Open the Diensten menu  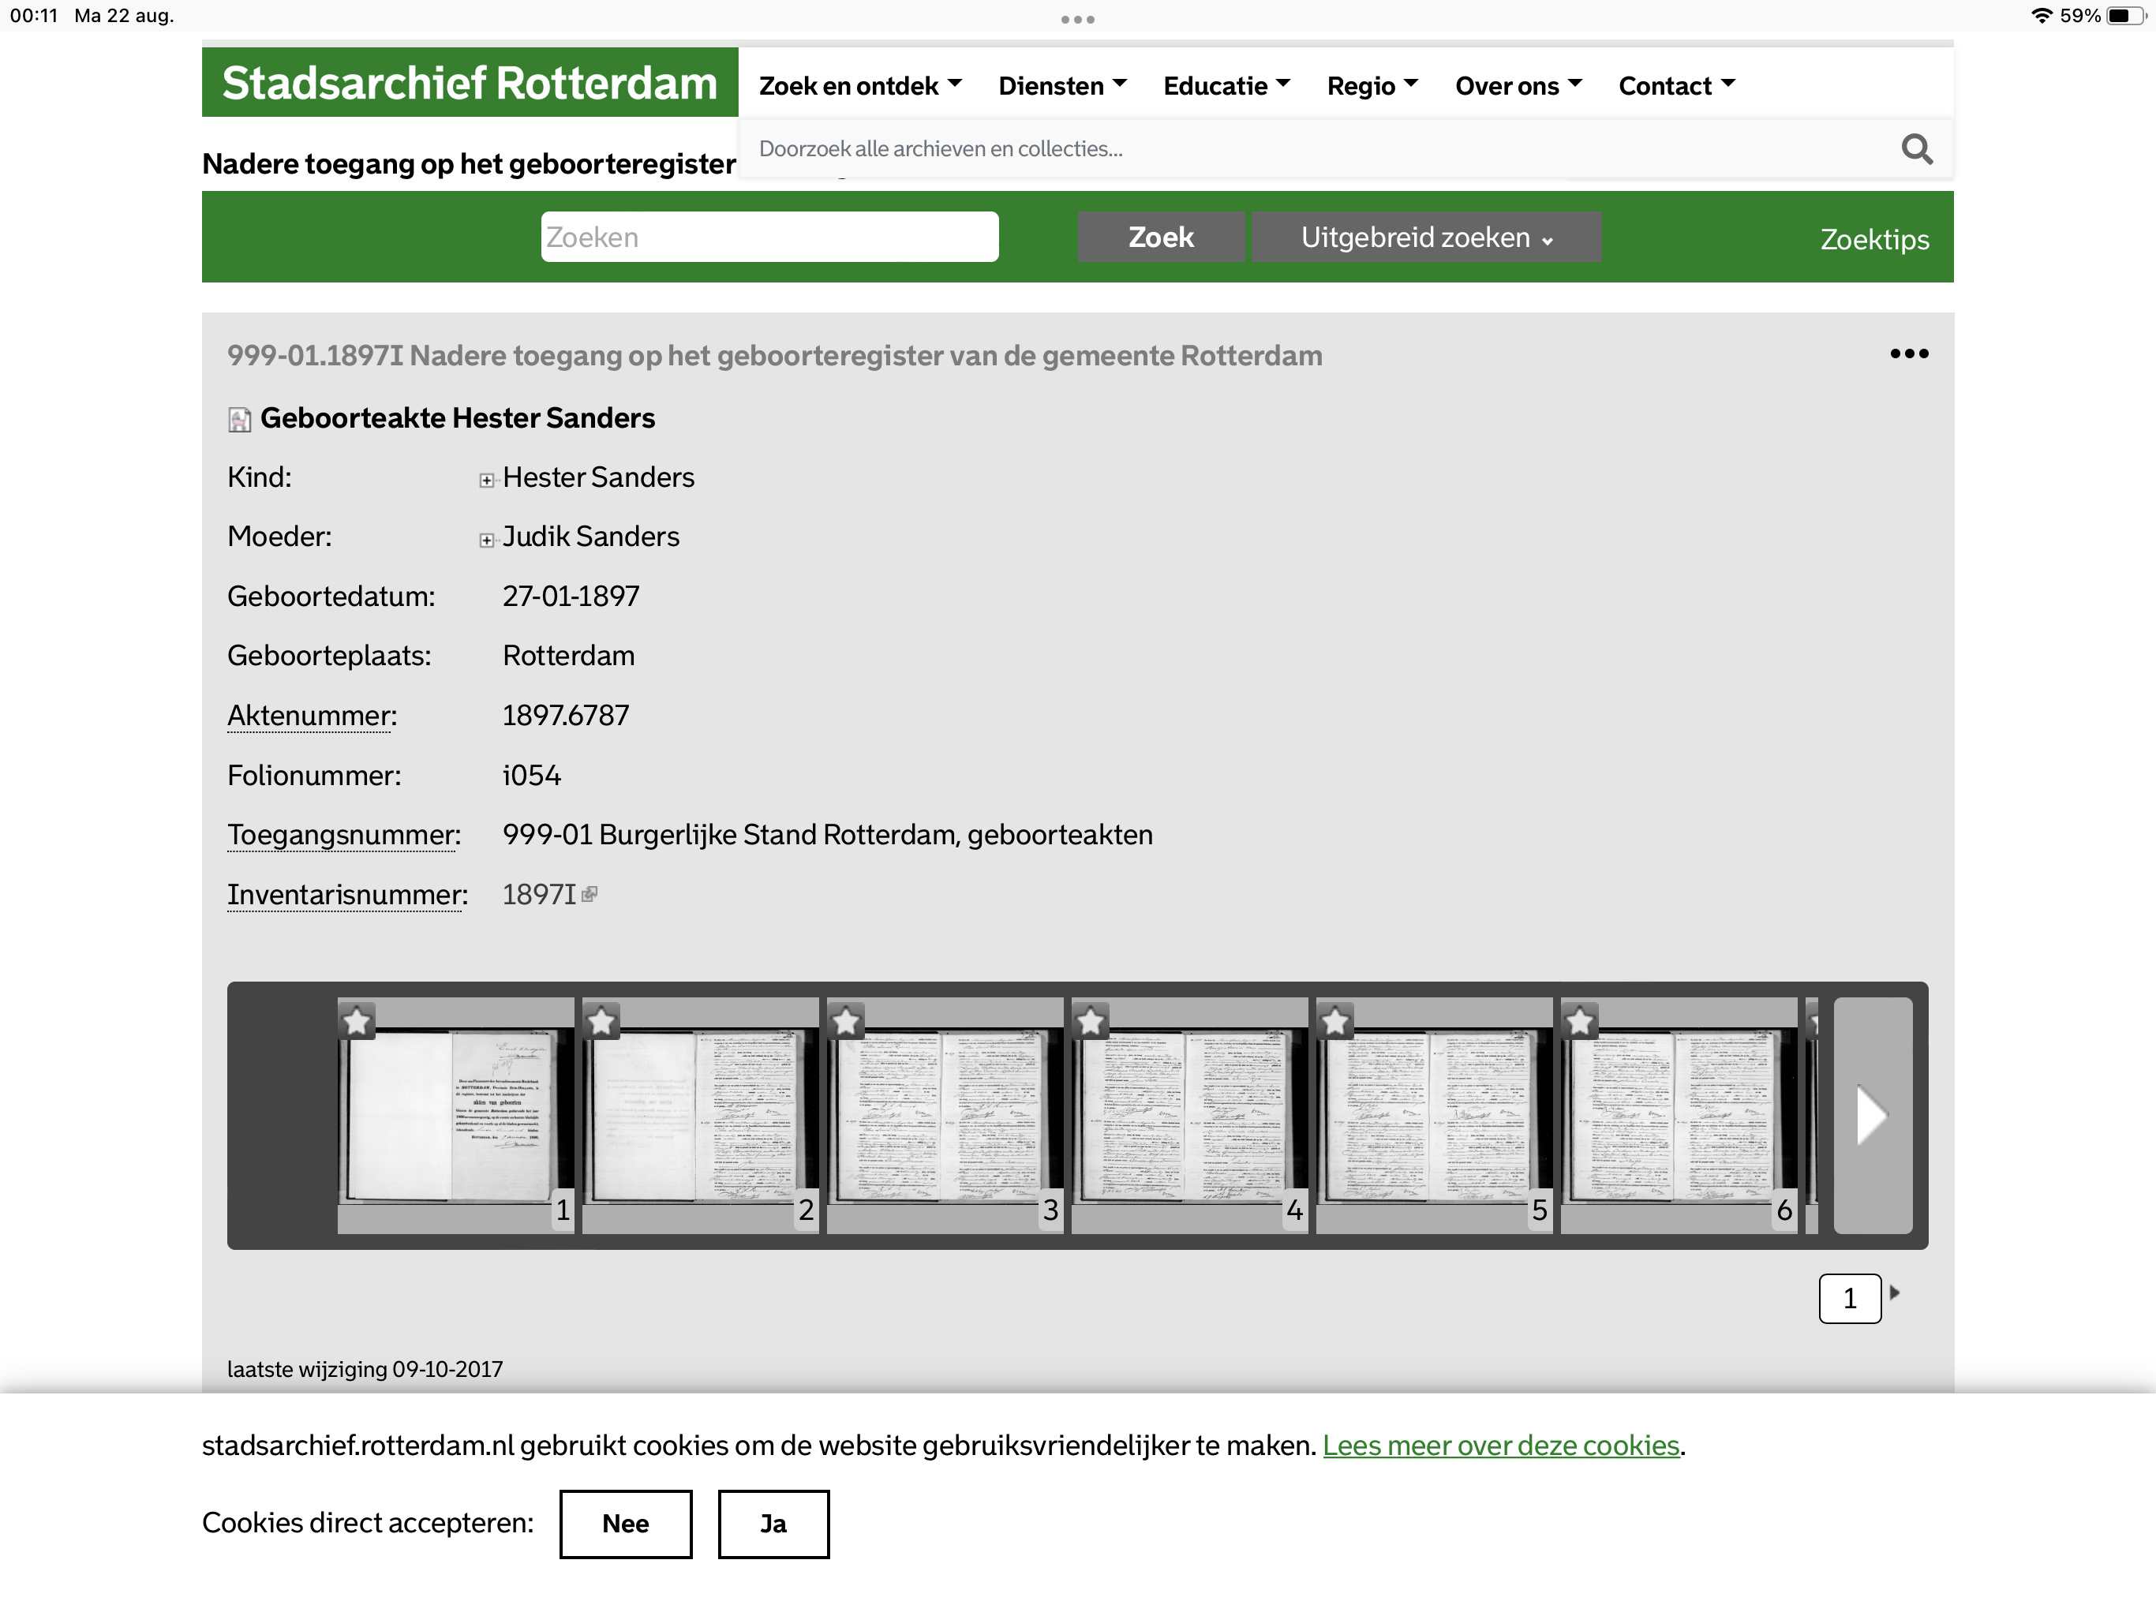pos(1061,86)
